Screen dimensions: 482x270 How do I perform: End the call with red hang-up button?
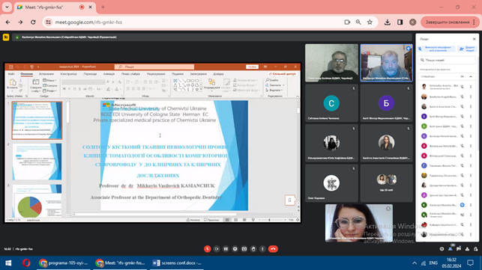(273, 249)
